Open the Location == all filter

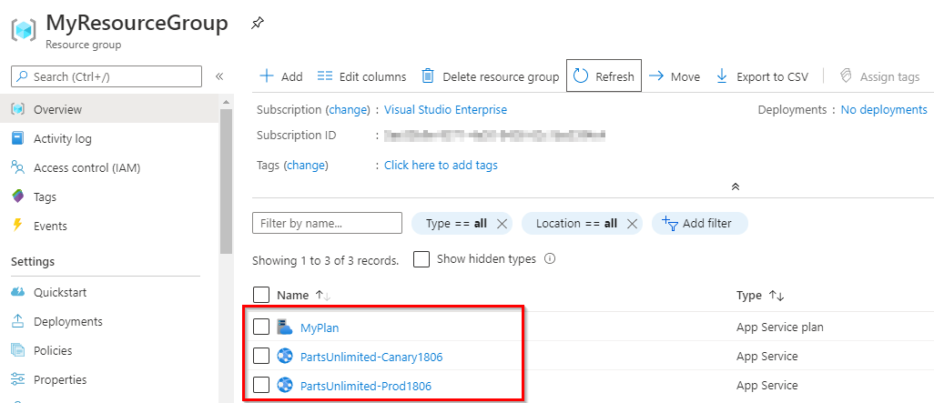[x=576, y=223]
